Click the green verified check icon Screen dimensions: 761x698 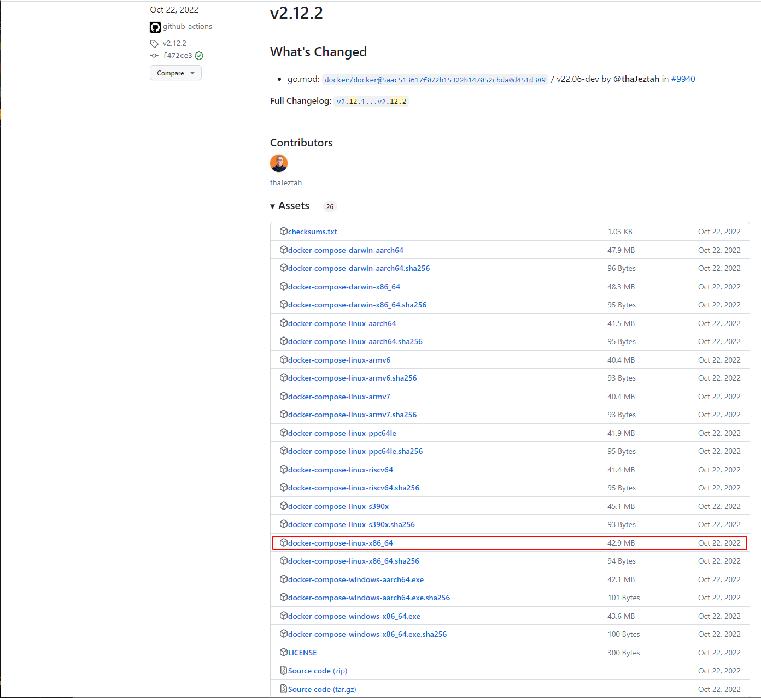199,56
